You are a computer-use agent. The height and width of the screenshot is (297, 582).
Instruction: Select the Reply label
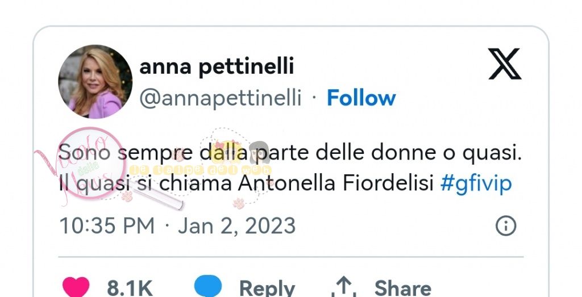267,288
